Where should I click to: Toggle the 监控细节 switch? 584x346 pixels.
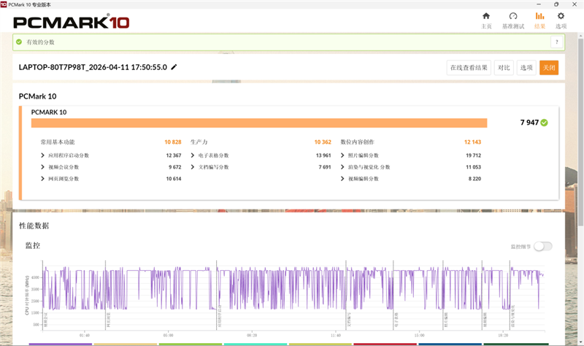pos(542,247)
